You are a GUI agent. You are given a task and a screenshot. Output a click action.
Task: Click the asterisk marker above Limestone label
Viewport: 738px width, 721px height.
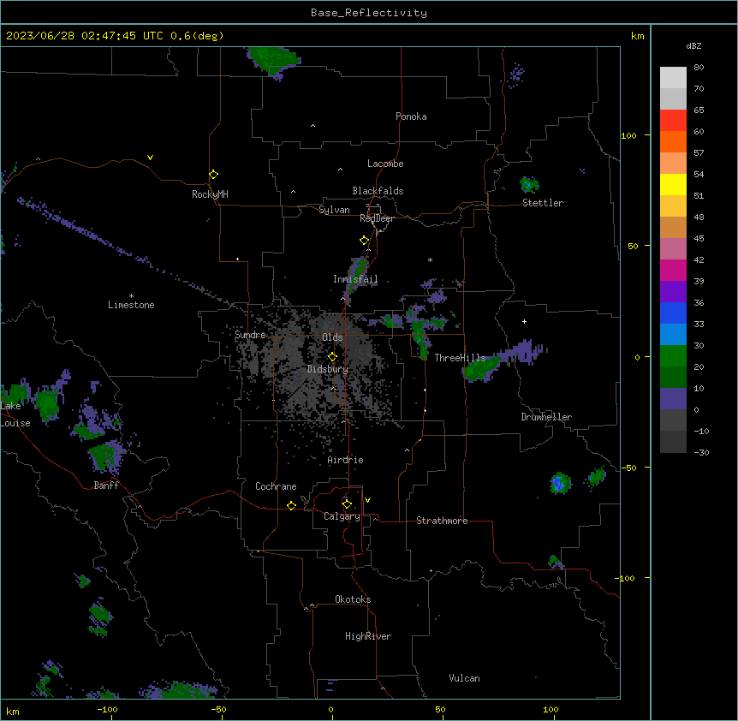pyautogui.click(x=131, y=296)
